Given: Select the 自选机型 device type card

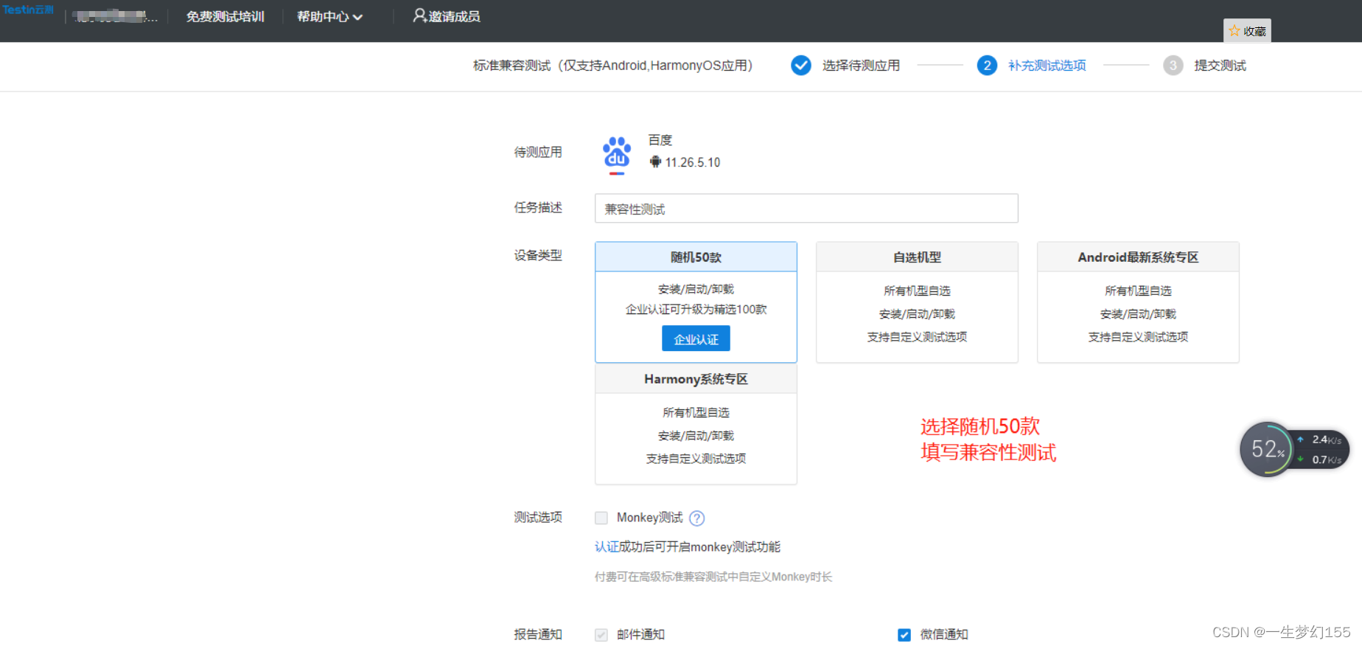Looking at the screenshot, I should (917, 302).
